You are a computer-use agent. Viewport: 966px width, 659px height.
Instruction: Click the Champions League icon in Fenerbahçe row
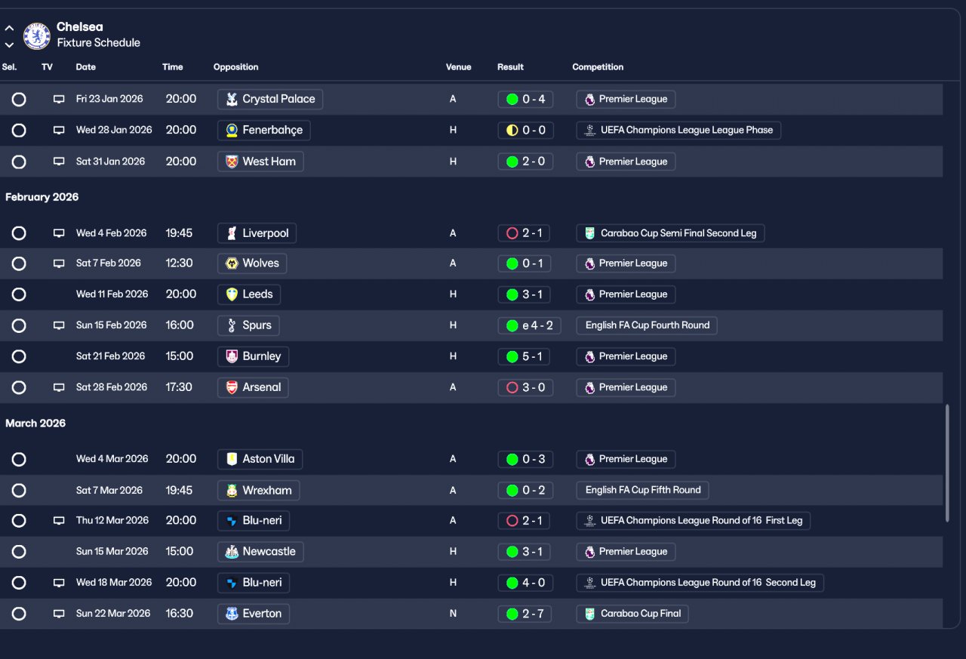(x=589, y=131)
